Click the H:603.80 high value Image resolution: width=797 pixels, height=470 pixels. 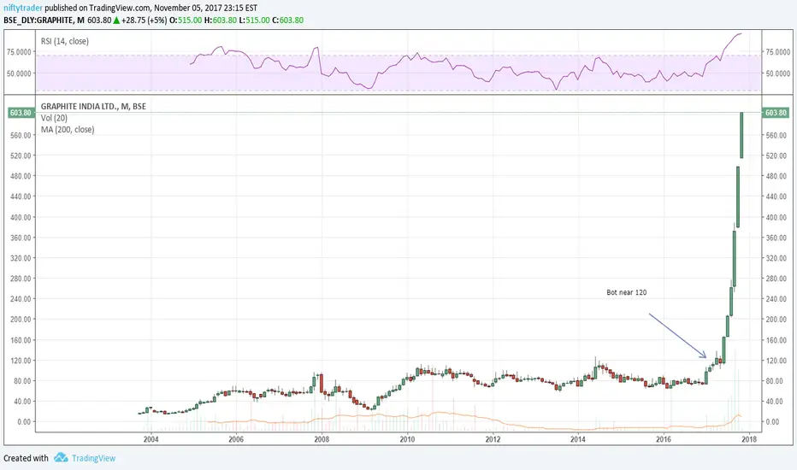tap(220, 21)
